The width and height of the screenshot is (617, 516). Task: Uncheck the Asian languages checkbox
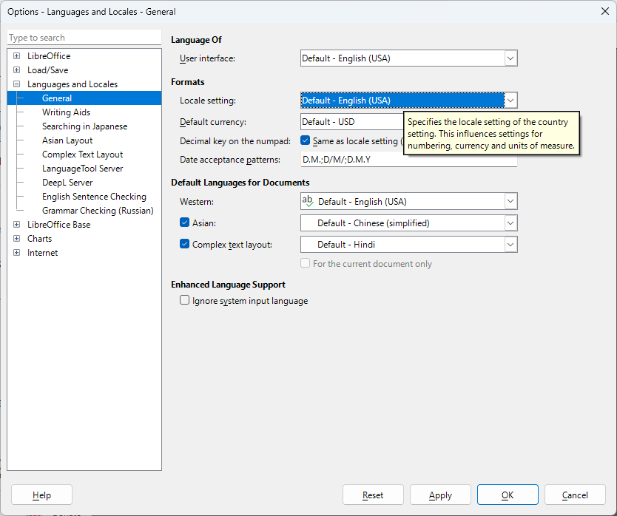point(185,223)
